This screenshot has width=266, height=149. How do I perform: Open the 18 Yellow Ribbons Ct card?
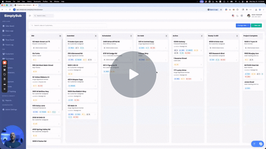click(x=46, y=82)
